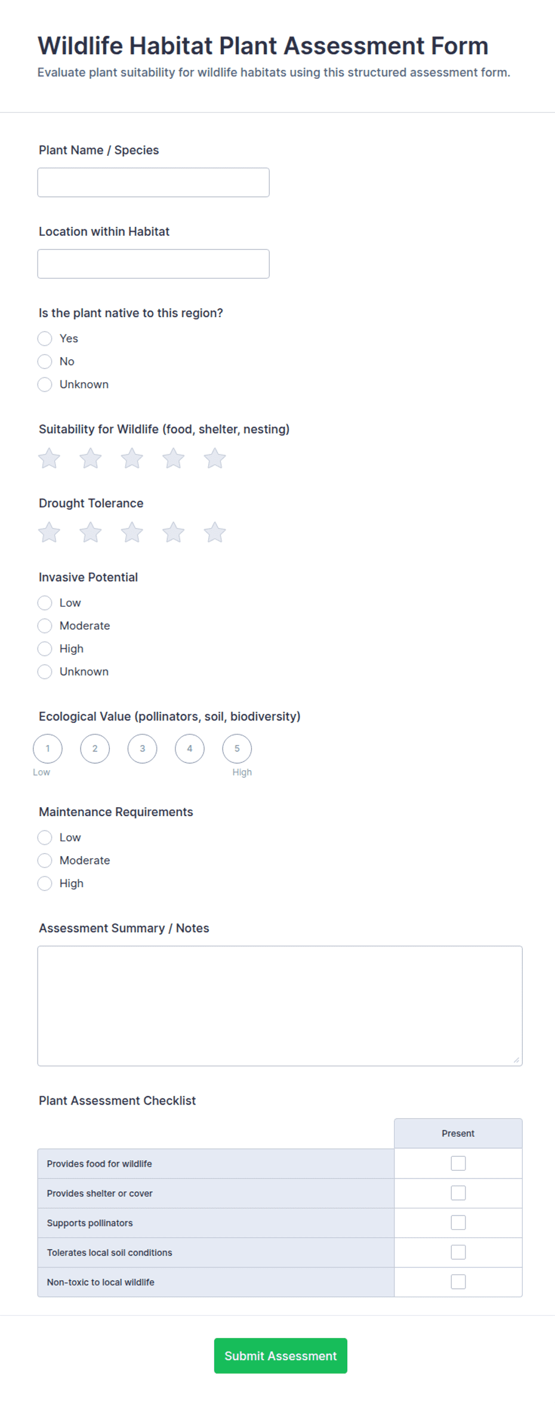The image size is (555, 1403).
Task: Check Provides food for wildlife
Action: pos(458,1164)
